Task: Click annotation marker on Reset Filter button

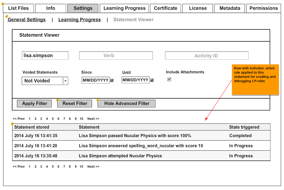Action: [57, 100]
